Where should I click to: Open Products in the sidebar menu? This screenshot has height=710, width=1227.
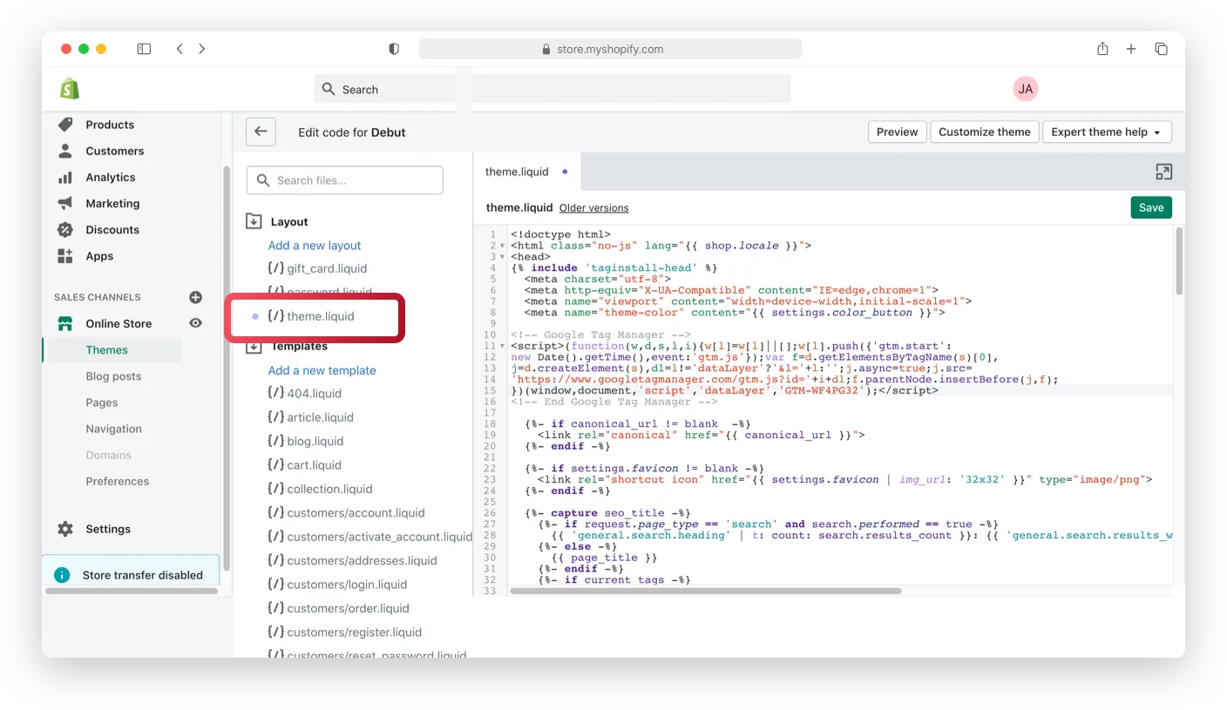pos(110,125)
